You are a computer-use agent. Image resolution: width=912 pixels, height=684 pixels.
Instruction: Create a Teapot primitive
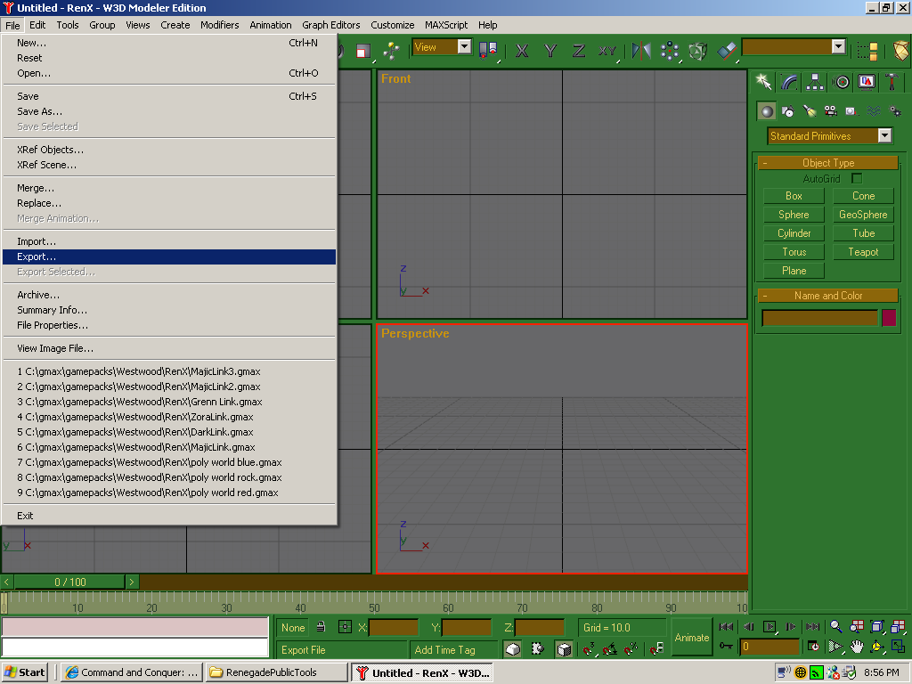(863, 252)
